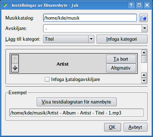This screenshot has height=137, width=153.
Task: Open folder browser for Musikkatalog
Action: (x=143, y=18)
